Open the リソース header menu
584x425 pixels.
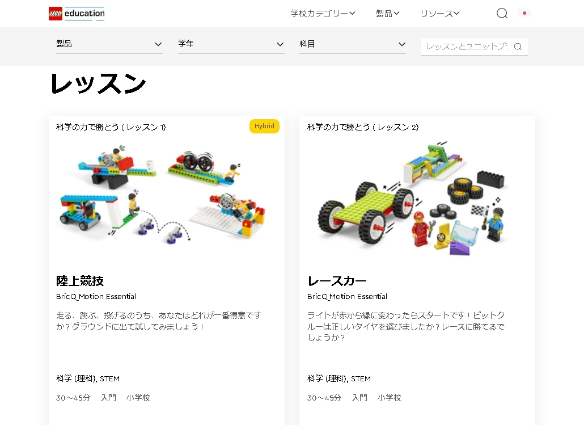(440, 14)
